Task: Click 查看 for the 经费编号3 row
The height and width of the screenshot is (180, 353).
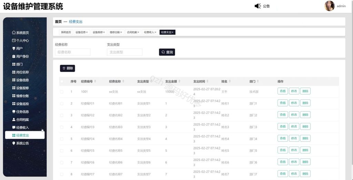Action: [x=283, y=127]
